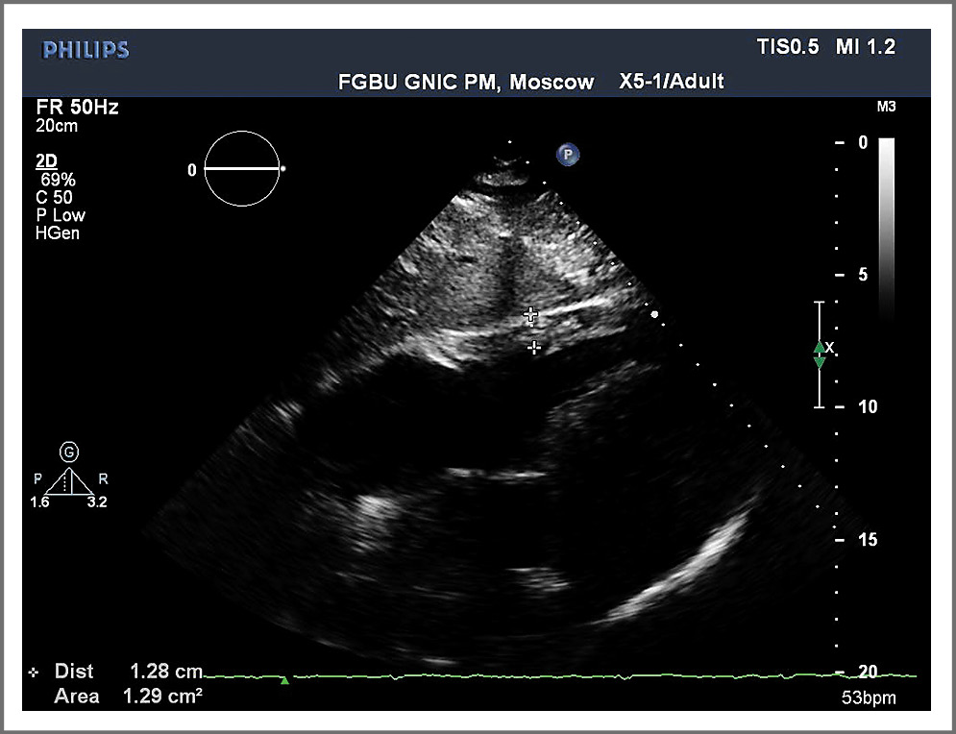Select the lower caliper cross marker
956x734 pixels.
pyautogui.click(x=534, y=347)
